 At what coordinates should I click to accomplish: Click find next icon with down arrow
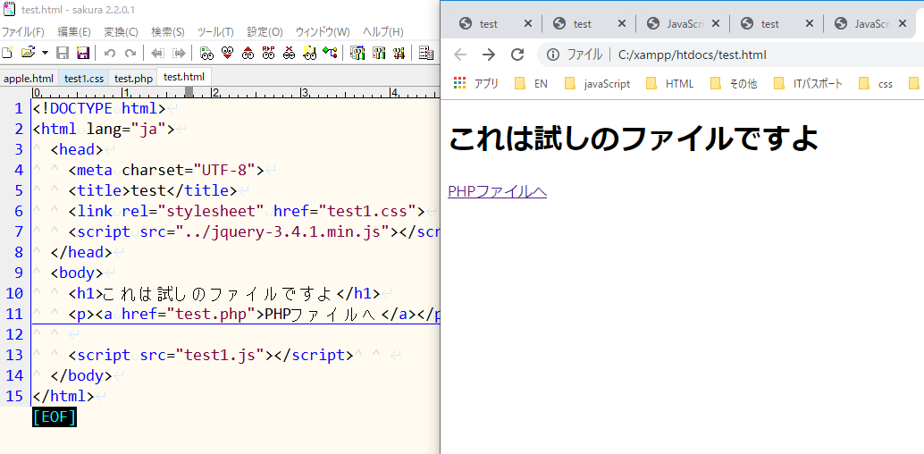click(228, 53)
